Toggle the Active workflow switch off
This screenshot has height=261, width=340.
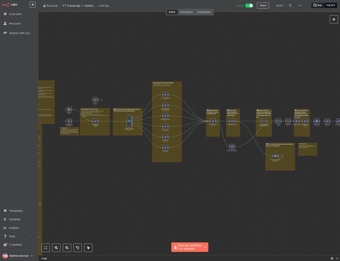point(249,6)
